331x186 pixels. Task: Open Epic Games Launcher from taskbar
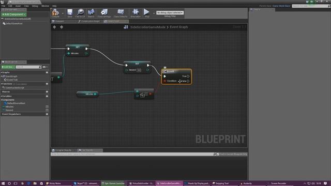113,183
